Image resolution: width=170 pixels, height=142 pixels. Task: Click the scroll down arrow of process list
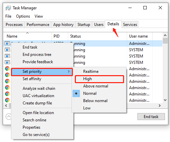(x=165, y=100)
